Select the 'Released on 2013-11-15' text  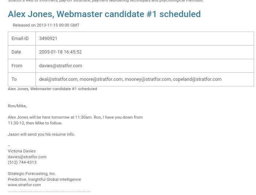tap(46, 25)
